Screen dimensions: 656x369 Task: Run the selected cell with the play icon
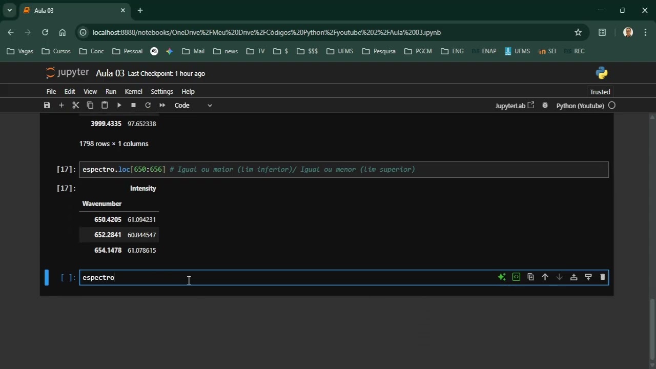[119, 105]
